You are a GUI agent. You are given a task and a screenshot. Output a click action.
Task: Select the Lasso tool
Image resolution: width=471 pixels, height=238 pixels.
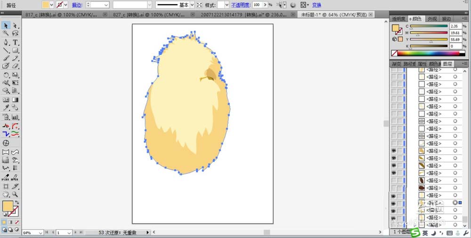[15, 33]
